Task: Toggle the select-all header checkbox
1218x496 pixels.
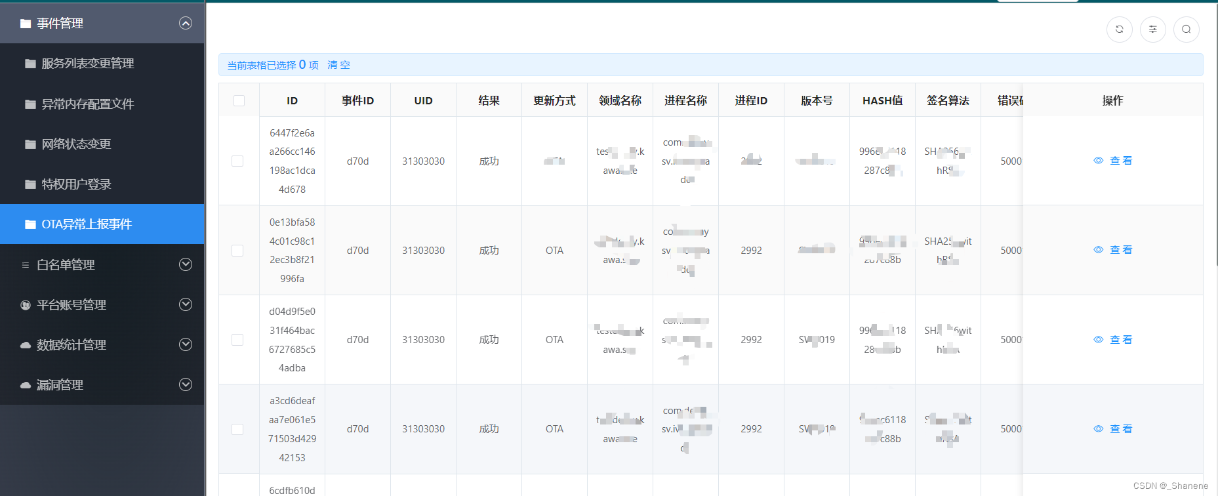Action: [x=239, y=100]
